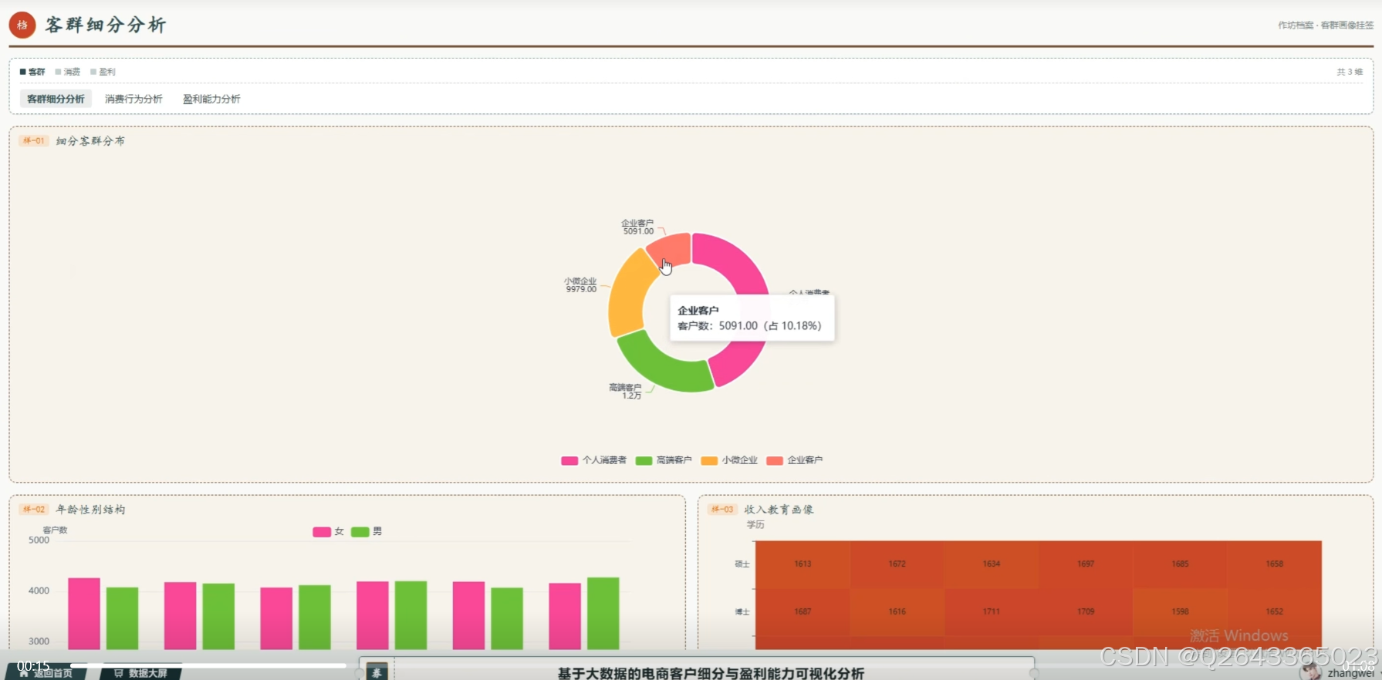Click heatmap cell 1658 in 硕士 row
Screen dimensions: 1382x680
pyautogui.click(x=1274, y=564)
